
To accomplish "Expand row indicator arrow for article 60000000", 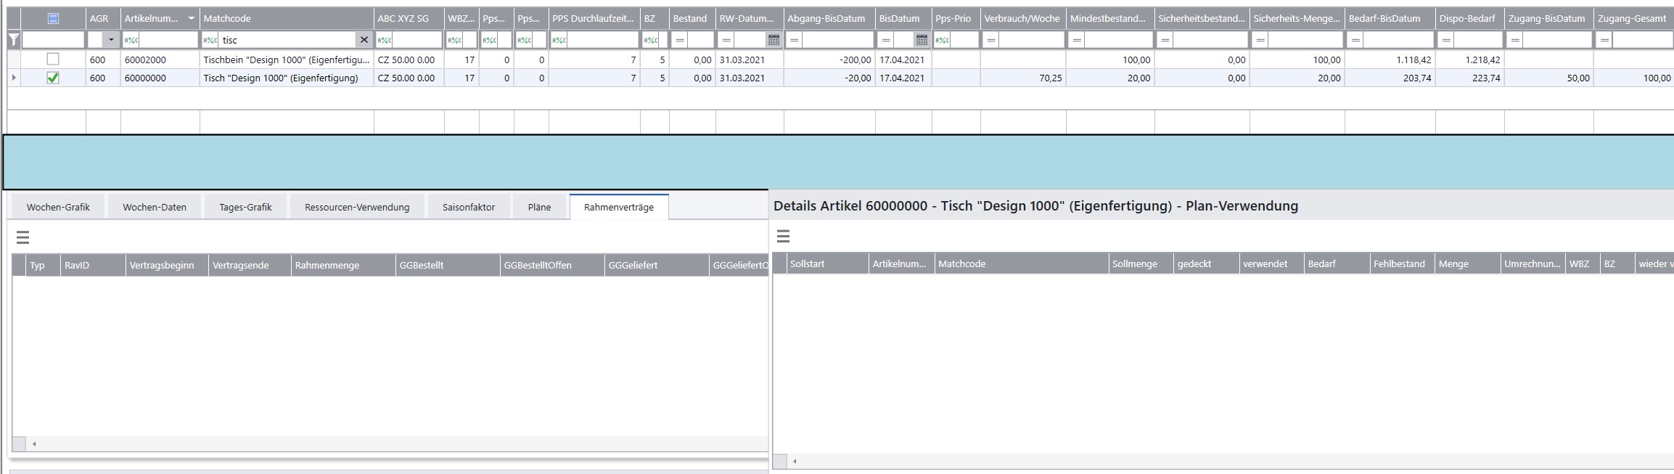I will coord(14,78).
